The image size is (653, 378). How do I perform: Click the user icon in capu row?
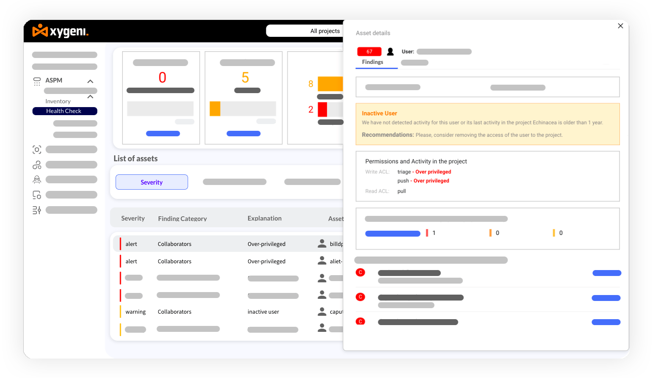[x=322, y=311]
